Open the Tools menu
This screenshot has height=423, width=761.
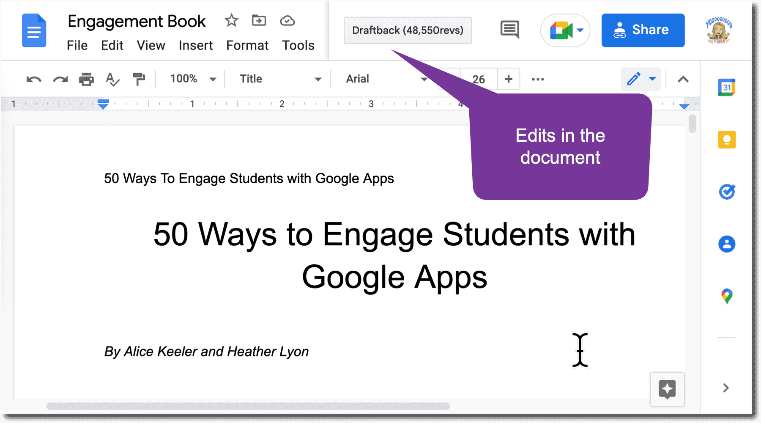(298, 45)
